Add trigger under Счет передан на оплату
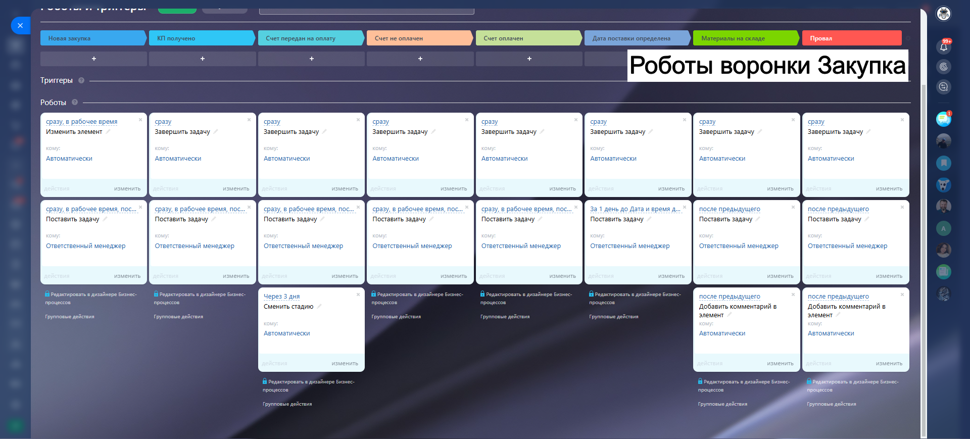 point(311,59)
